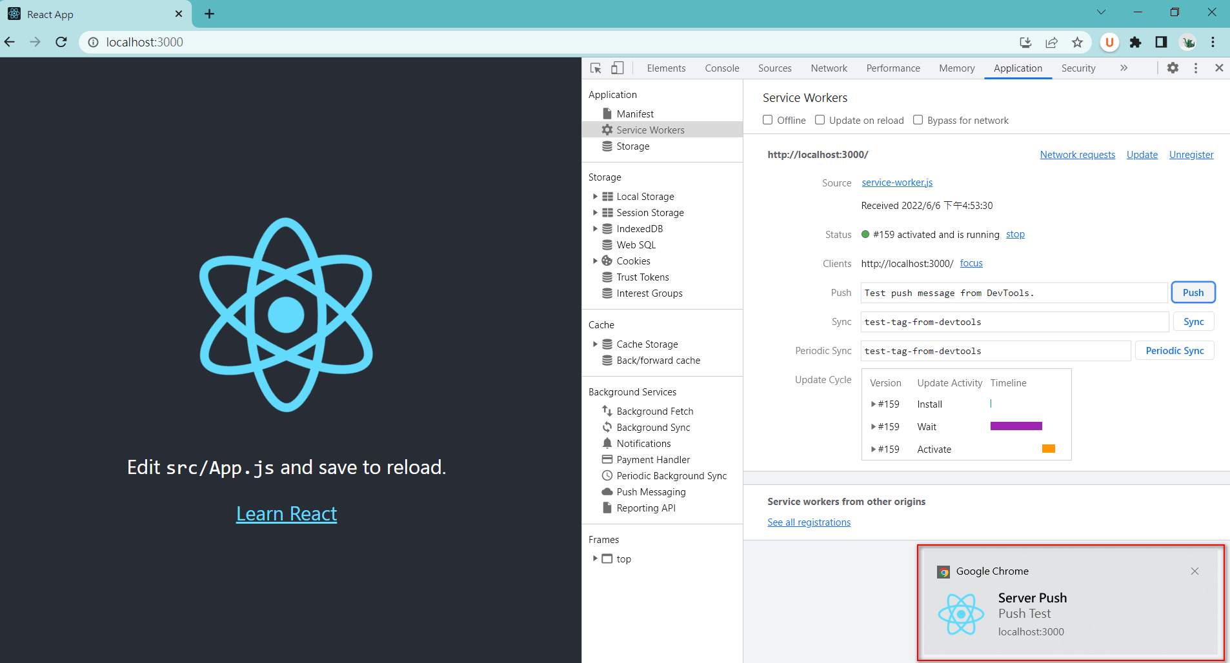1230x663 pixels.
Task: Dismiss the Server Push notification
Action: pyautogui.click(x=1195, y=571)
